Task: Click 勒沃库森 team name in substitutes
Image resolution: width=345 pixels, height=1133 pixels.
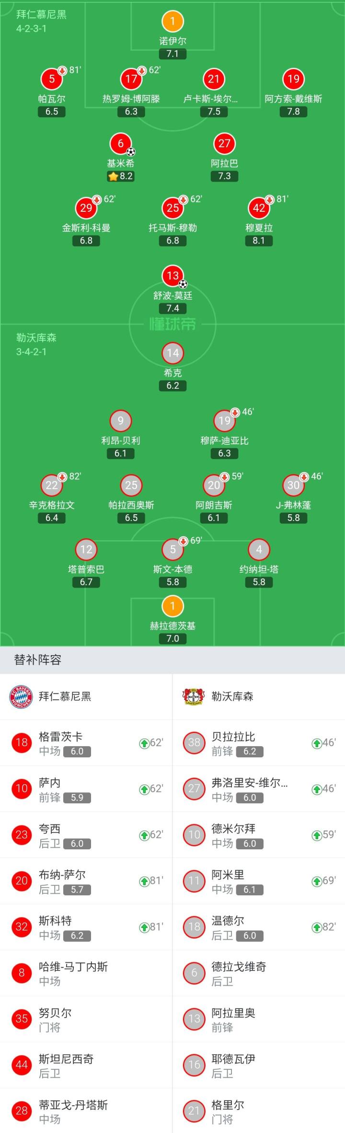Action: 232,696
